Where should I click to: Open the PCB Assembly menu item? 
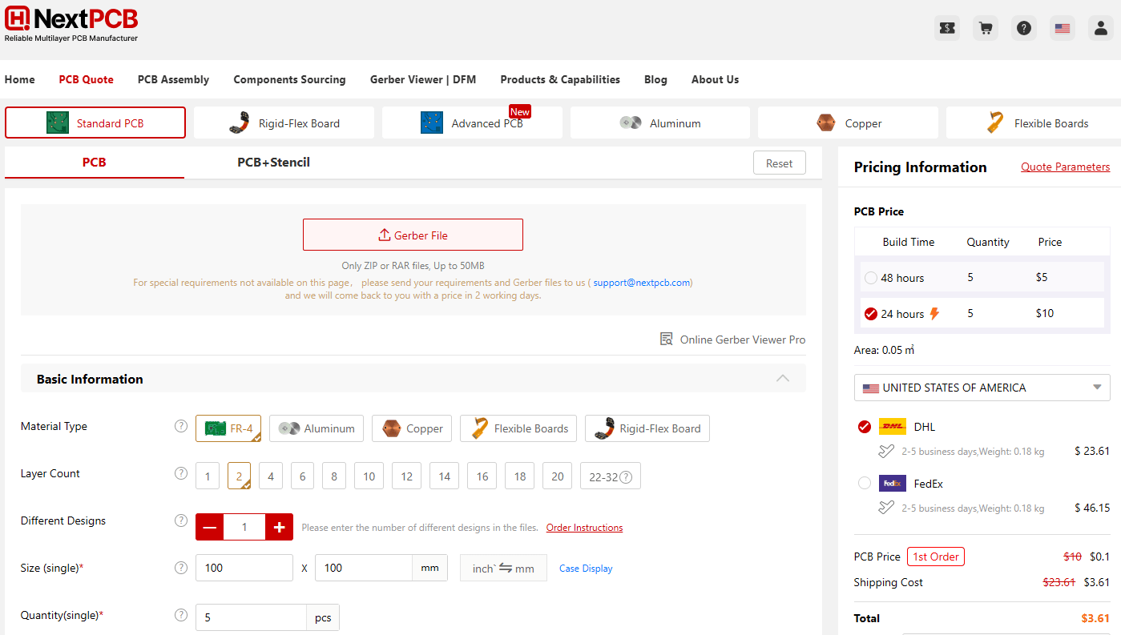click(173, 79)
